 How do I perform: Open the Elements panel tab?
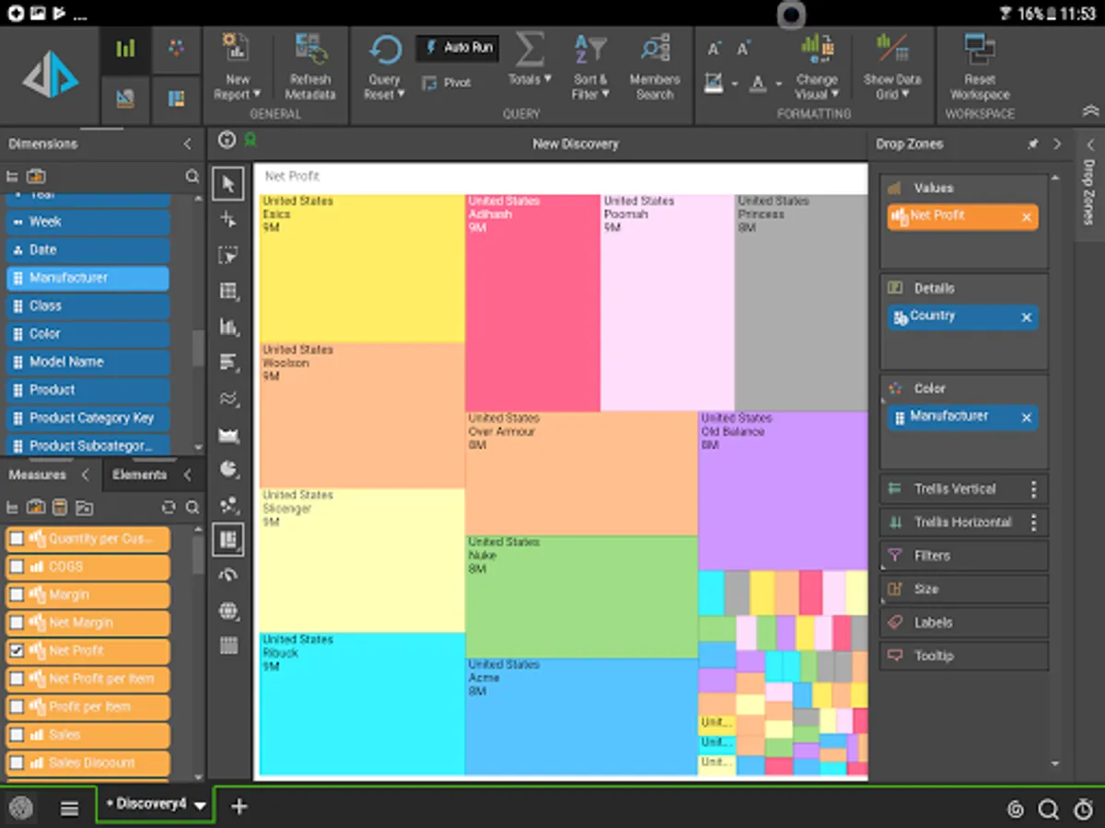tap(139, 475)
